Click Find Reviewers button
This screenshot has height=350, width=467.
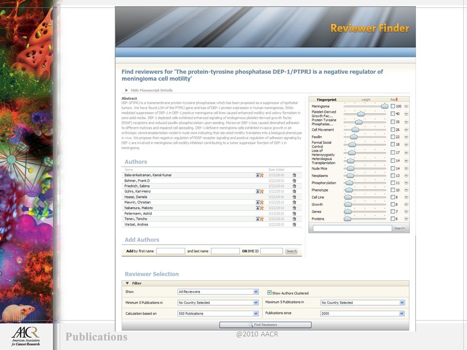266,325
